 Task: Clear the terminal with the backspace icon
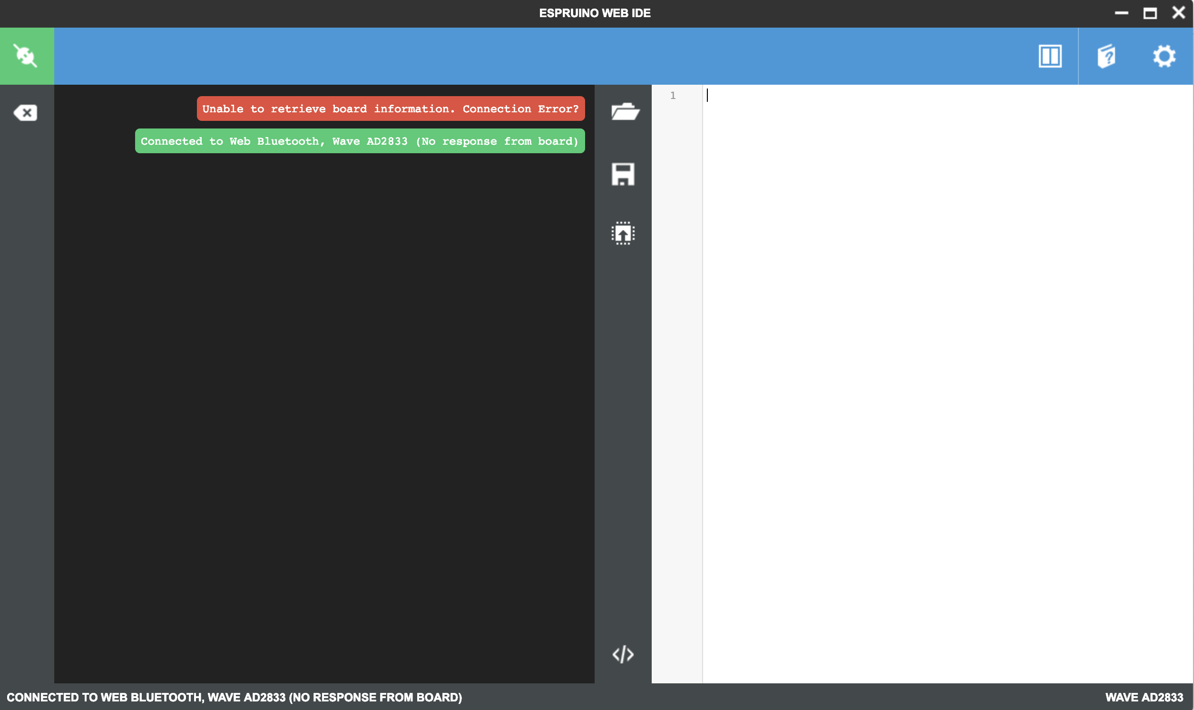25,113
